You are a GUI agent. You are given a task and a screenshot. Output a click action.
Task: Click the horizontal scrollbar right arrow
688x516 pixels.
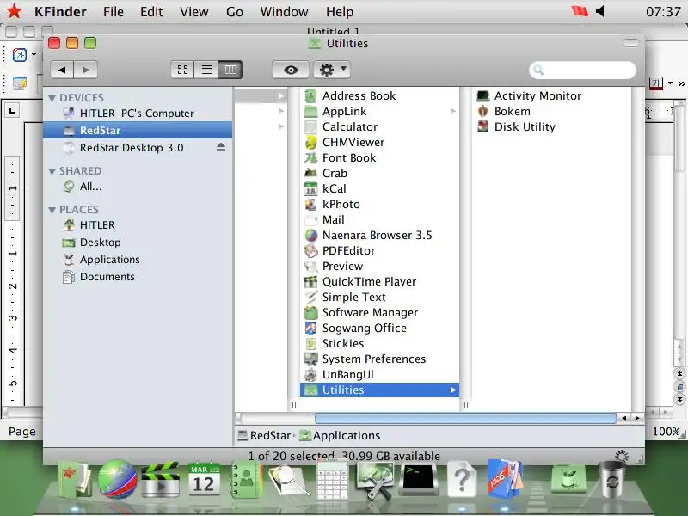[637, 418]
